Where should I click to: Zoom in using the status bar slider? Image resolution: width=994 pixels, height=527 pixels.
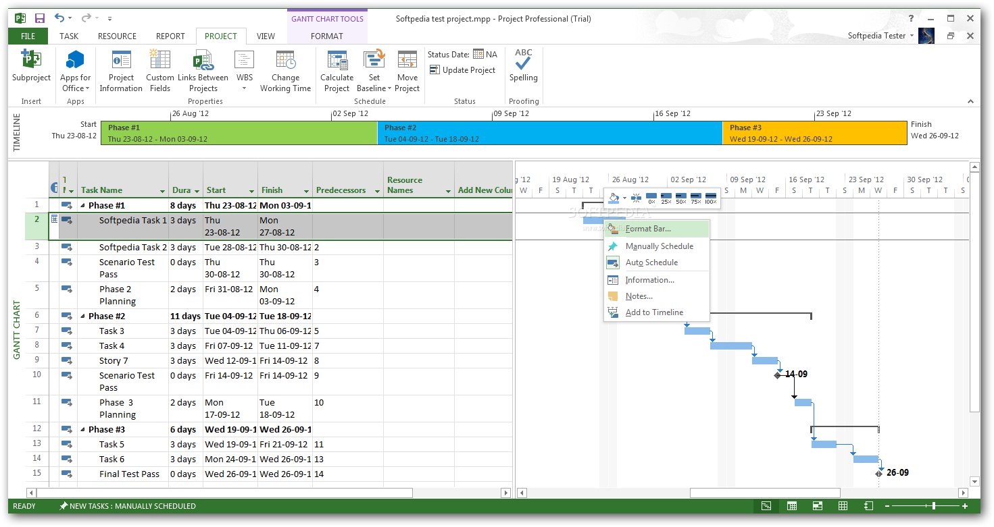(x=965, y=505)
